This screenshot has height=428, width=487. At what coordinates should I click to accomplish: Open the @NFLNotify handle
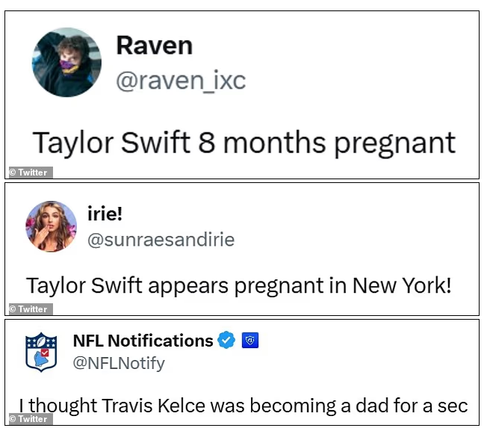click(119, 363)
